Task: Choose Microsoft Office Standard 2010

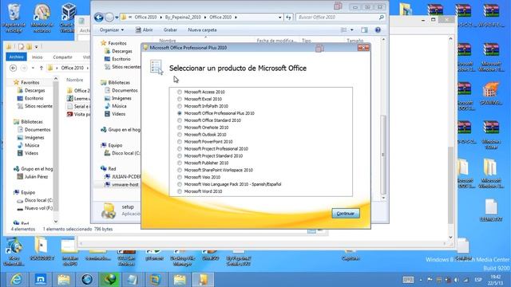Action: (179, 120)
